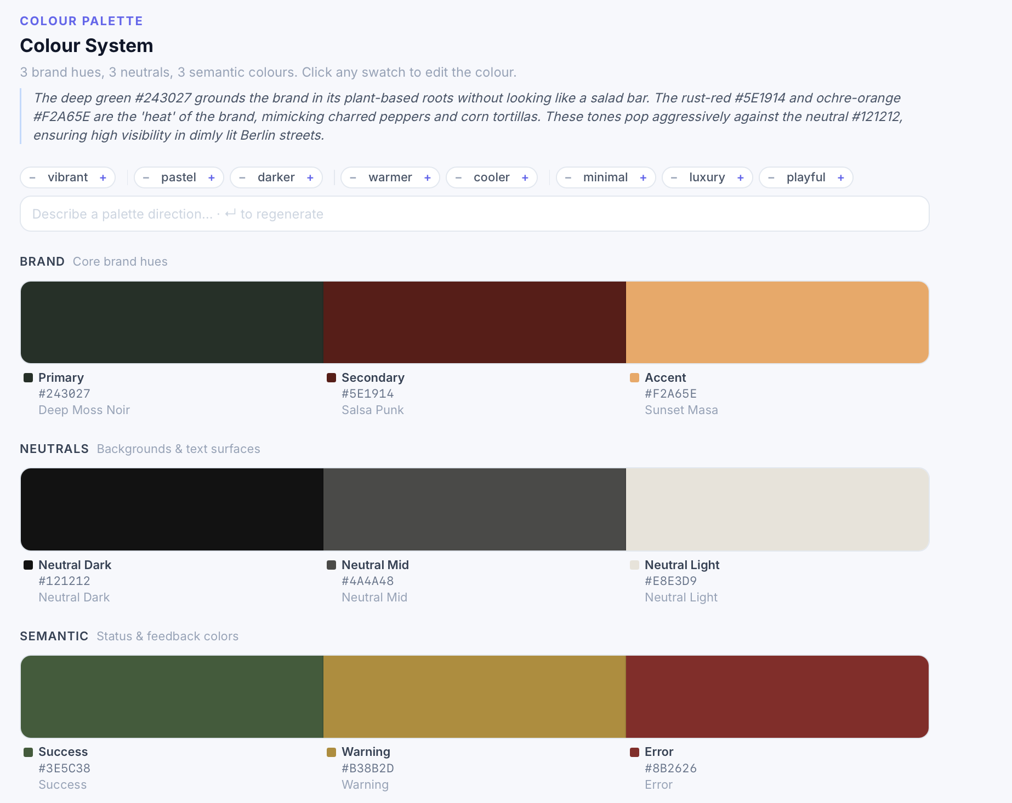Click the Deep Moss Noir primary swatch

tap(172, 322)
